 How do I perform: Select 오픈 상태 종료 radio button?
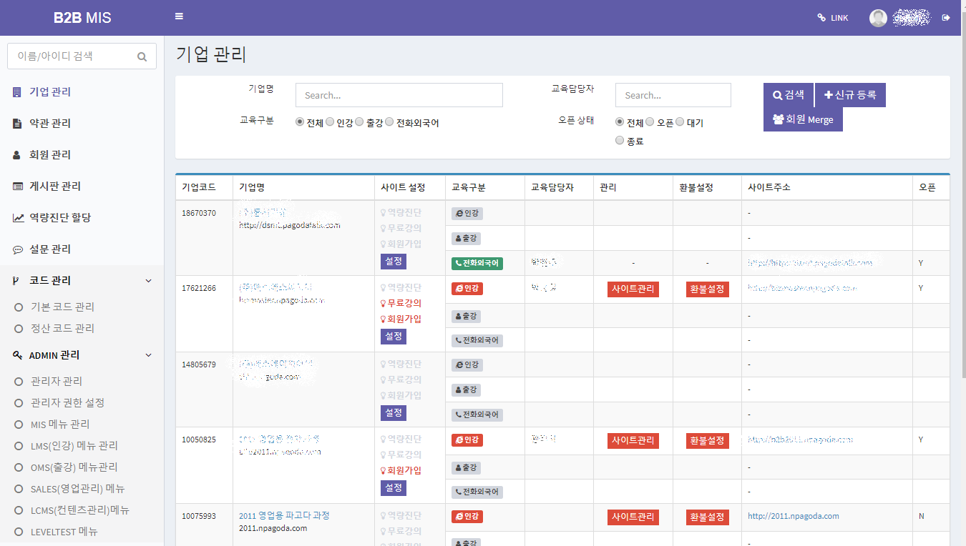click(x=620, y=141)
